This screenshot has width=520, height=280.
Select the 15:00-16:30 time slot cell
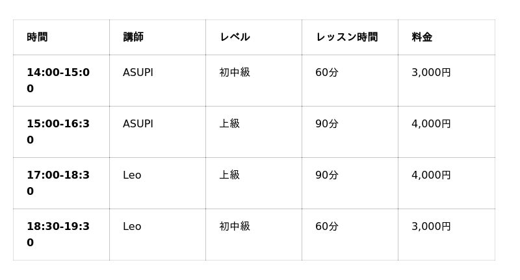tap(58, 132)
